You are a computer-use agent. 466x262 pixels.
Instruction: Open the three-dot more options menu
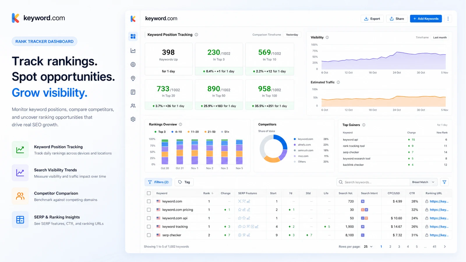pos(448,19)
